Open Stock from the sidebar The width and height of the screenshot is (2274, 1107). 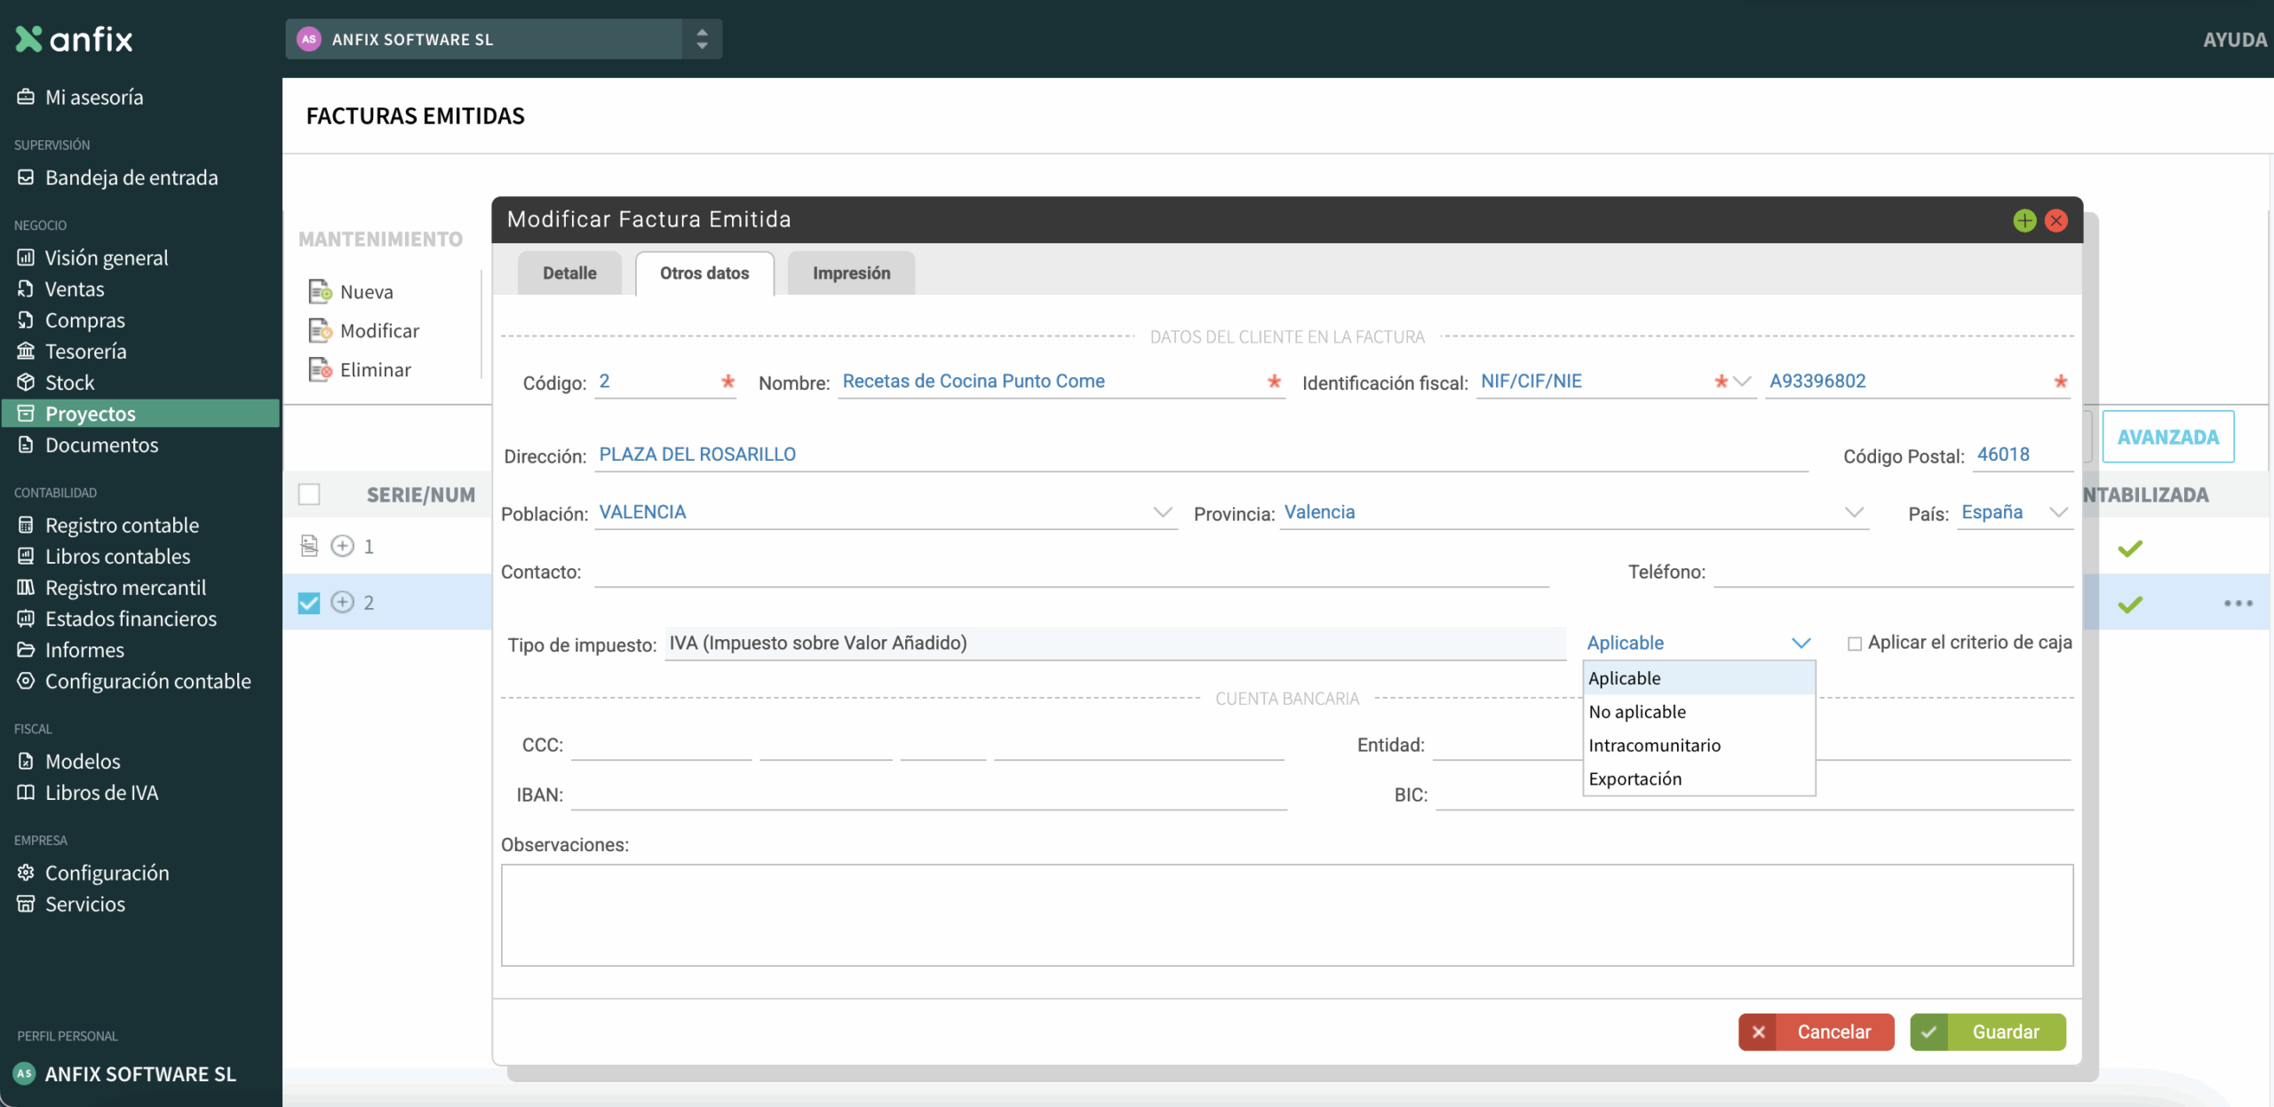pos(69,383)
